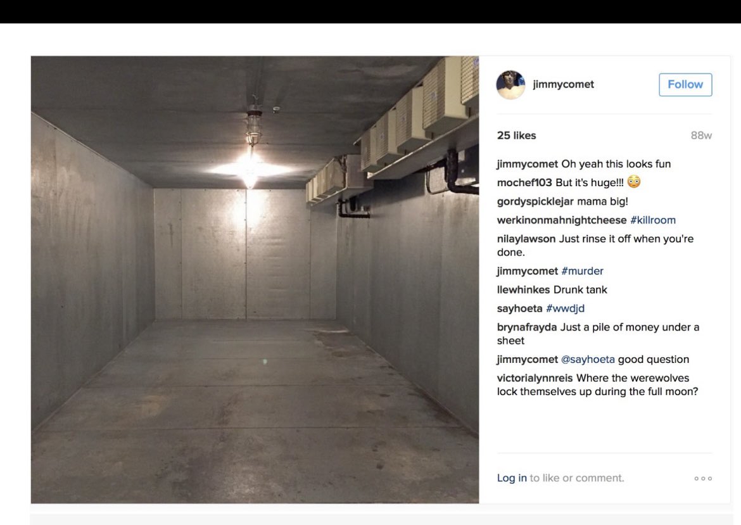741x525 pixels.
Task: Visit gordyspicklejar's profile
Action: point(535,201)
